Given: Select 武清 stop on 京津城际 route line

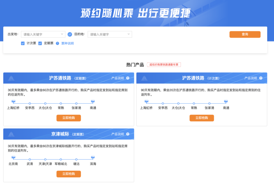Looking at the screenshot, I should point(30,159).
